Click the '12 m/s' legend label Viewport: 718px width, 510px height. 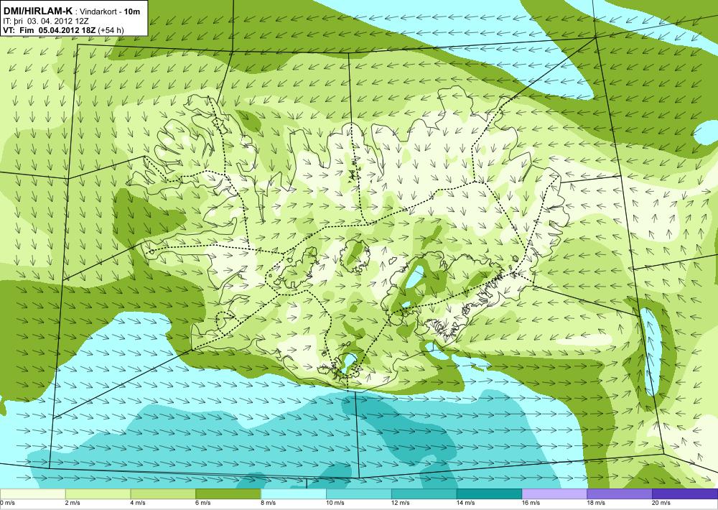click(401, 503)
